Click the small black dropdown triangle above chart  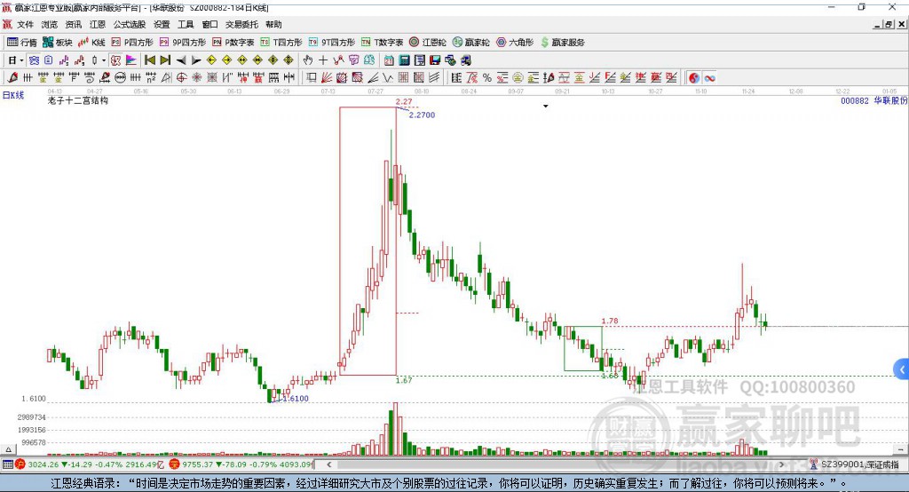pos(546,107)
